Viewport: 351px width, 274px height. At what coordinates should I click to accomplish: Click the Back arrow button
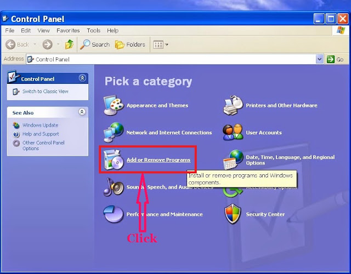[17, 44]
